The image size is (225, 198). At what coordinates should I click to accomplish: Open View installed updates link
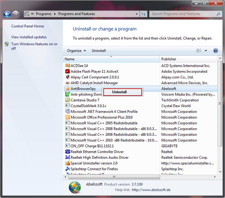[x=29, y=37]
